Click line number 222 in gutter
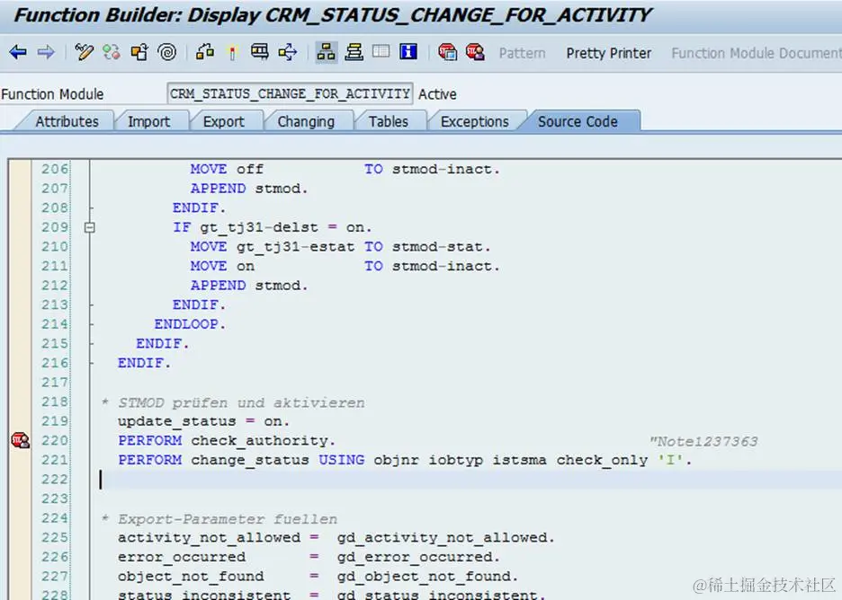Viewport: 842px width, 600px height. [x=55, y=479]
